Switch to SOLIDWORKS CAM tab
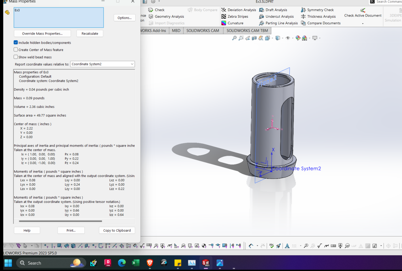 [x=203, y=31]
